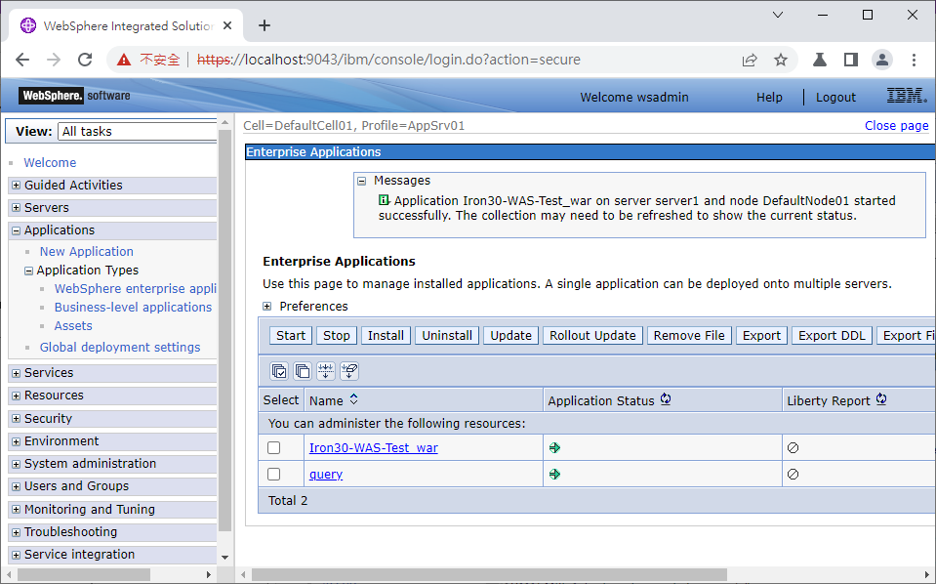The height and width of the screenshot is (584, 936).
Task: Click the IBM logo in header
Action: tap(907, 96)
